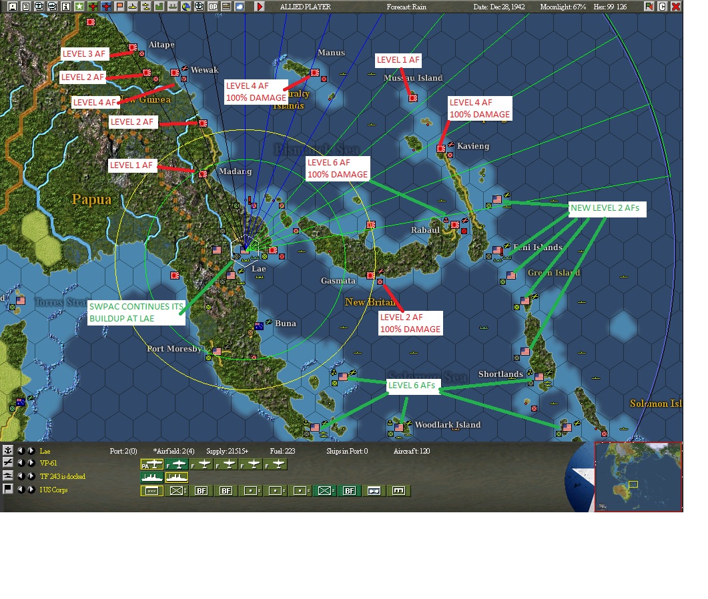Open the globe toolbar icon
Image resolution: width=708 pixels, height=599 pixels.
click(186, 6)
